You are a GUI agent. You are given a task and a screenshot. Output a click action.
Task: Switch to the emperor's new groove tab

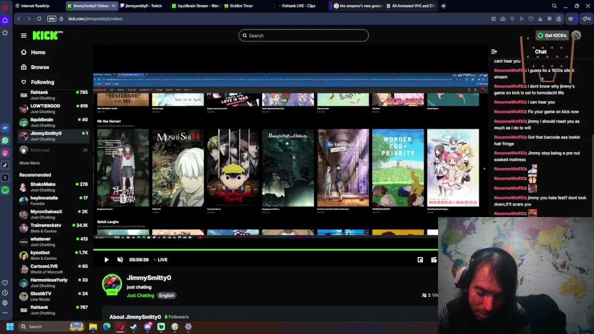[358, 6]
